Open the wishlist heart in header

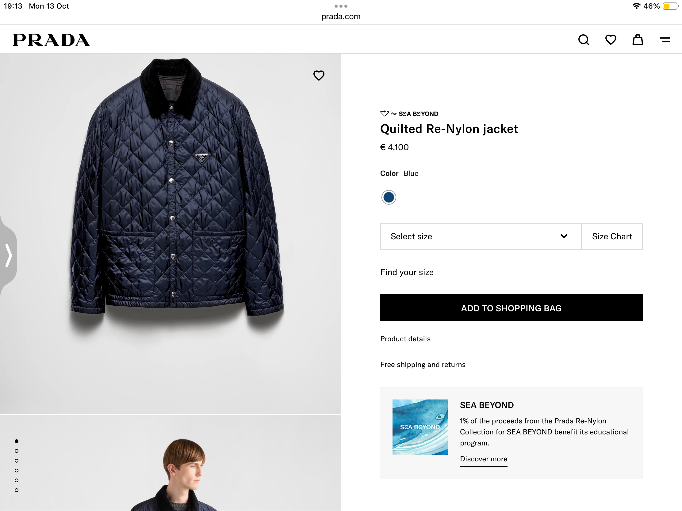pos(611,40)
